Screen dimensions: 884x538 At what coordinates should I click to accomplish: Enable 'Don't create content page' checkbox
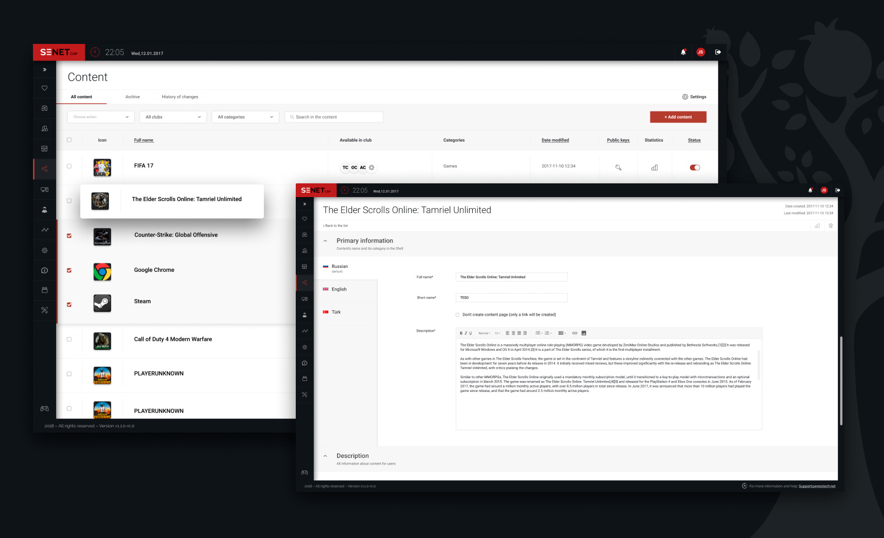click(457, 315)
